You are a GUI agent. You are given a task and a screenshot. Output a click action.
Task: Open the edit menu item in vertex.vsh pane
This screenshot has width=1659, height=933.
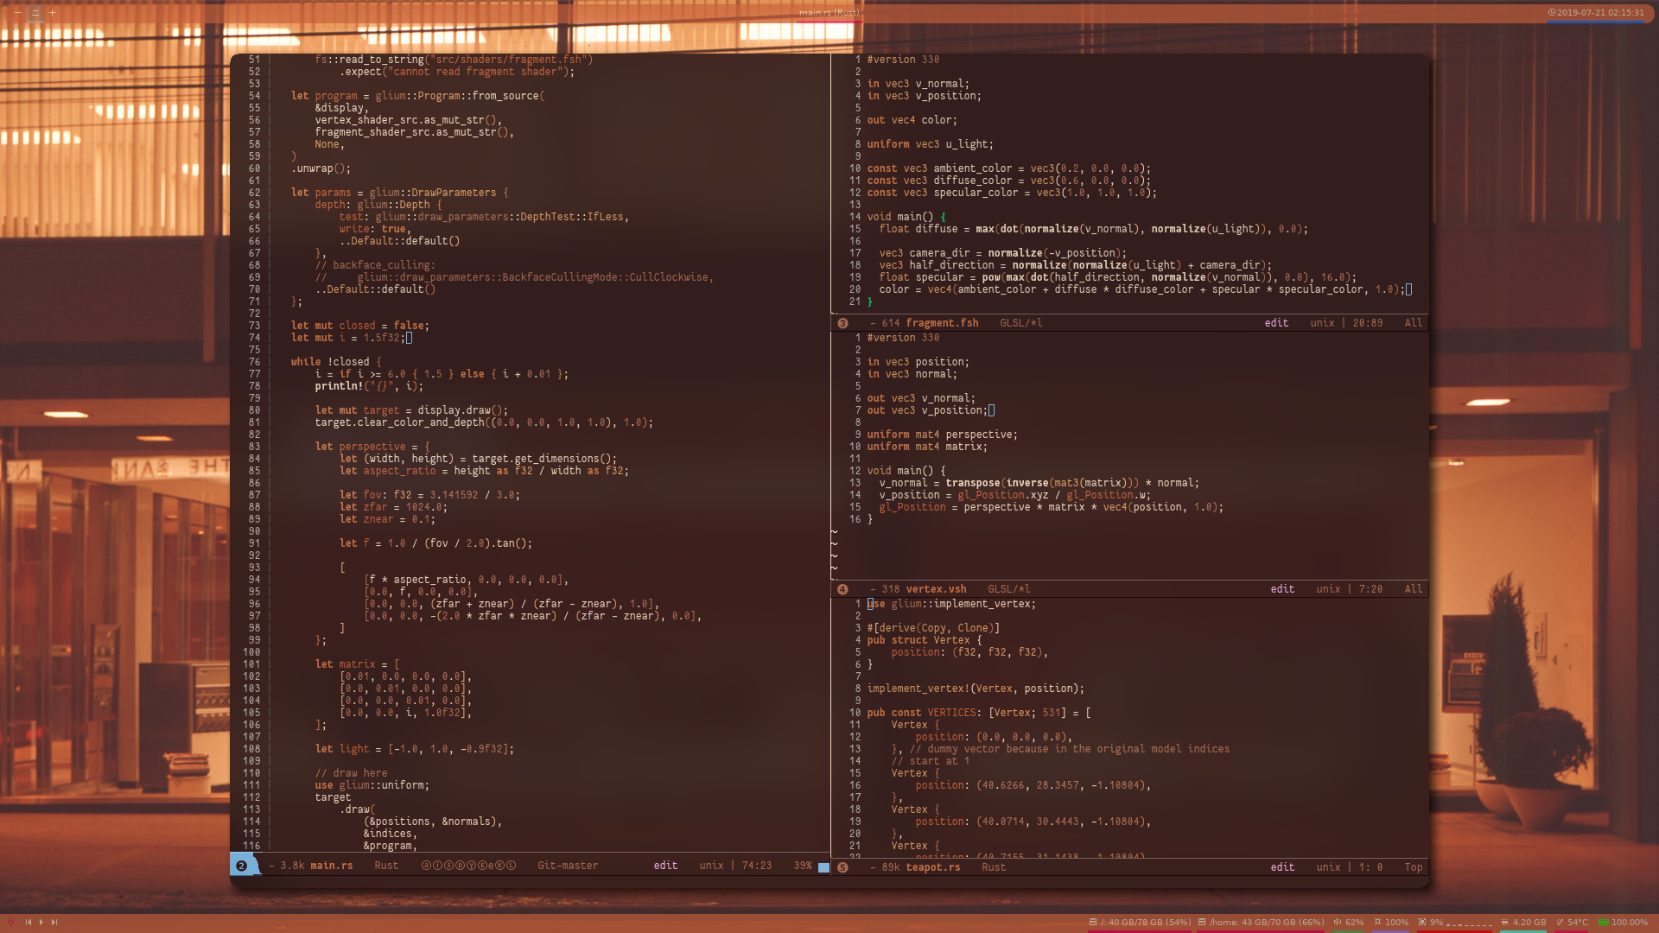[x=1281, y=589]
